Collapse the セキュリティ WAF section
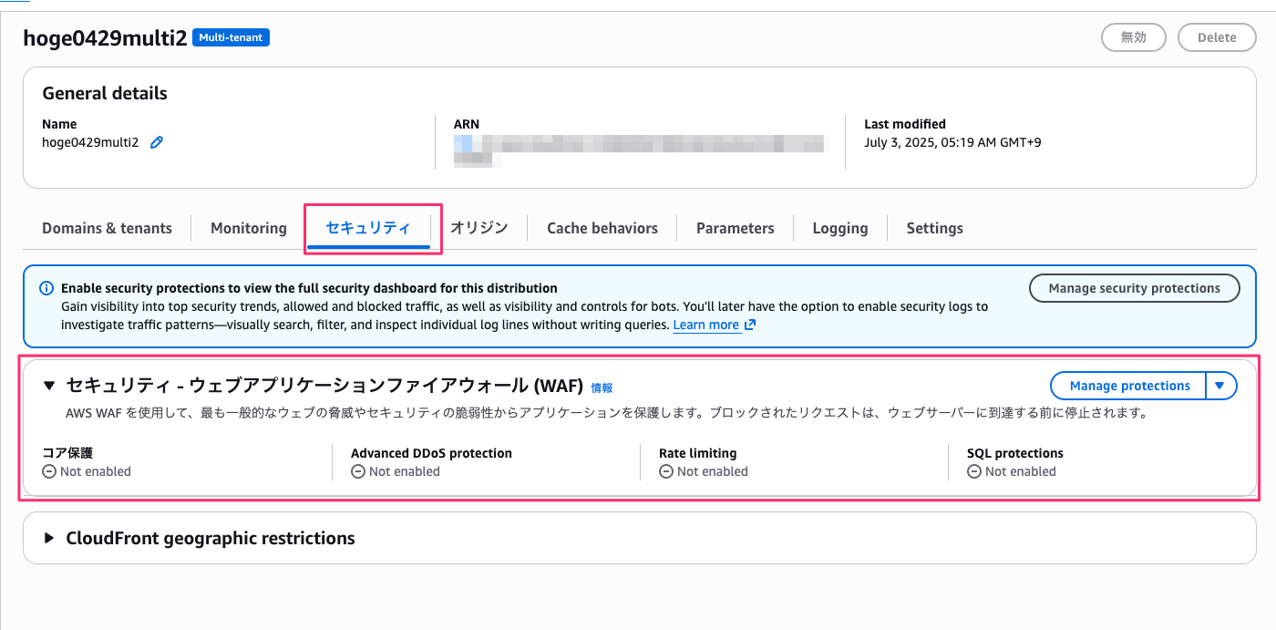 click(x=49, y=386)
